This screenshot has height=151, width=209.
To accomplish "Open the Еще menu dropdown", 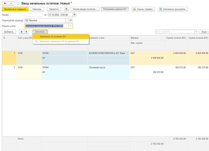I will pos(204,32).
